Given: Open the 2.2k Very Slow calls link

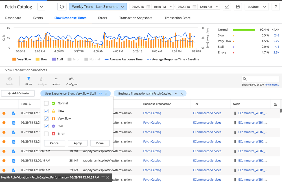Looking at the screenshot, I should (276, 41).
